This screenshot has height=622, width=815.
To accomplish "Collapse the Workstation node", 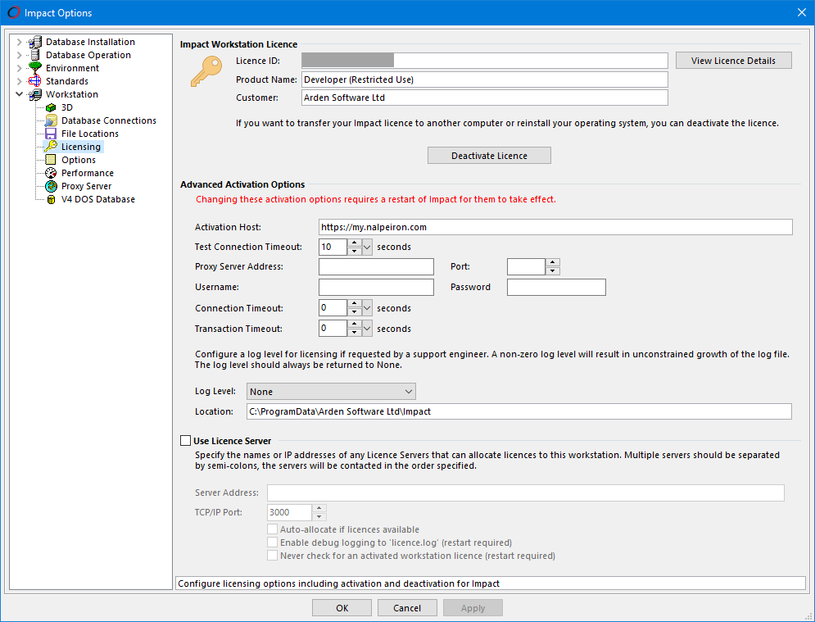I will click(x=19, y=94).
